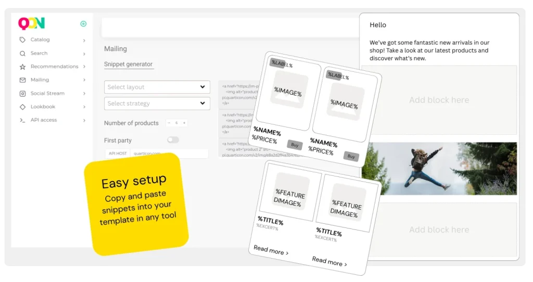Click the left %NAME% text
The height and width of the screenshot is (282, 533).
267,131
